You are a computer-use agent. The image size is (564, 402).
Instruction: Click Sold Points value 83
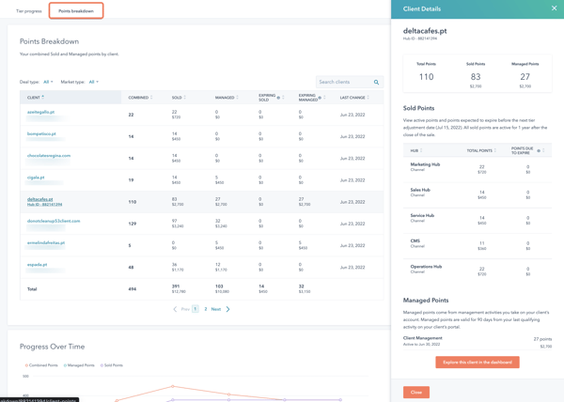tap(476, 77)
